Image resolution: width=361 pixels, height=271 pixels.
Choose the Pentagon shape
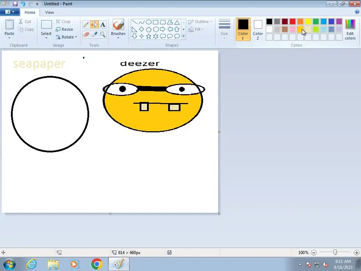coord(149,29)
